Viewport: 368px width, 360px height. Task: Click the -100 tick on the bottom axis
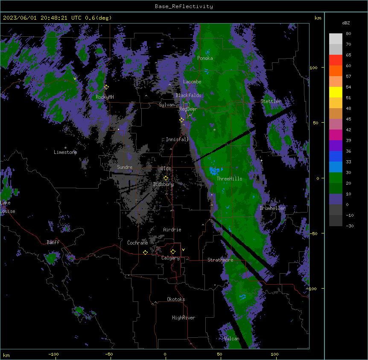click(53, 354)
